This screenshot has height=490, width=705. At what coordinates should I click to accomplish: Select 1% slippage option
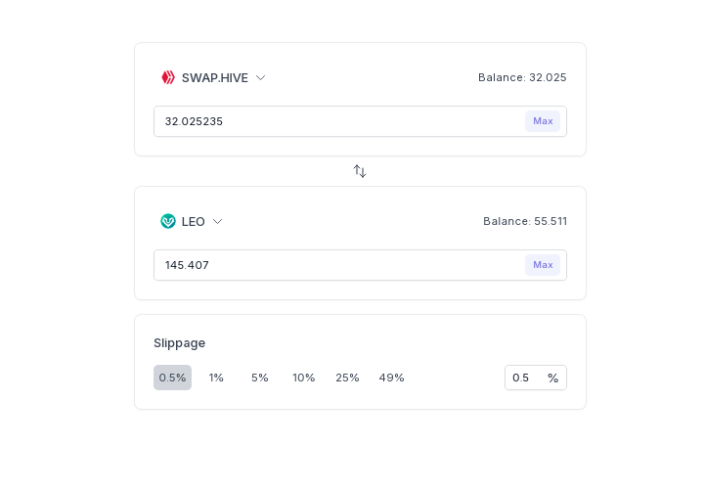(216, 378)
